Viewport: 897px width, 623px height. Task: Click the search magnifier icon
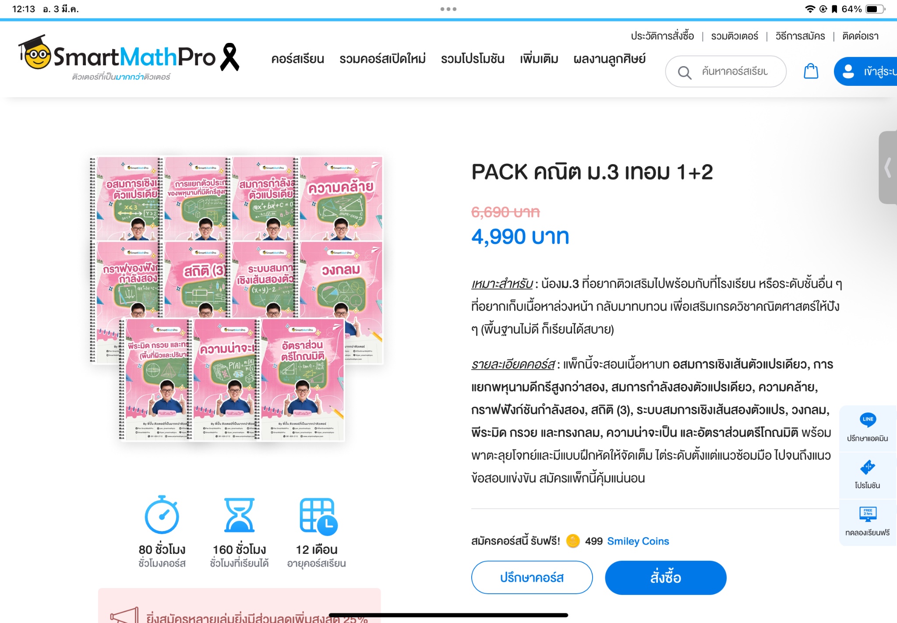[x=685, y=72]
